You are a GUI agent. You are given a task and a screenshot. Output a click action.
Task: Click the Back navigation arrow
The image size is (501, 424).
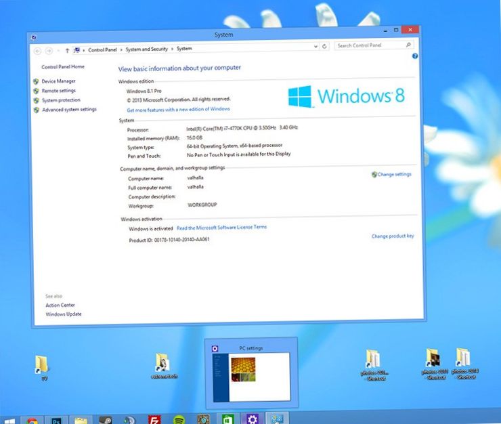[x=37, y=51]
